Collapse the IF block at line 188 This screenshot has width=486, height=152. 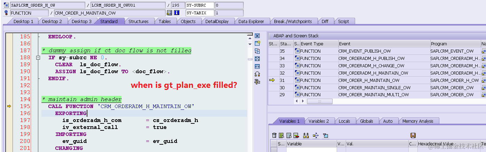point(38,58)
